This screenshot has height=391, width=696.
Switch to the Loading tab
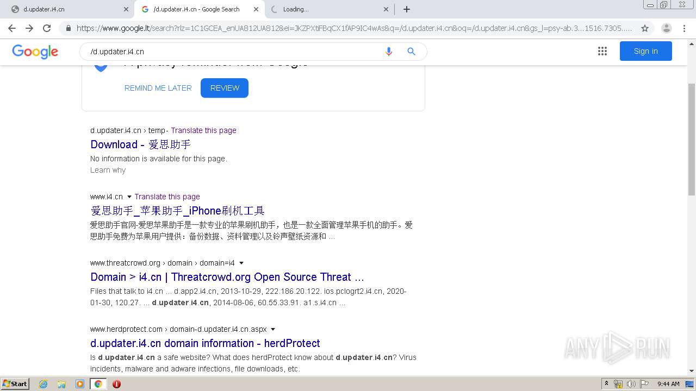(x=330, y=9)
